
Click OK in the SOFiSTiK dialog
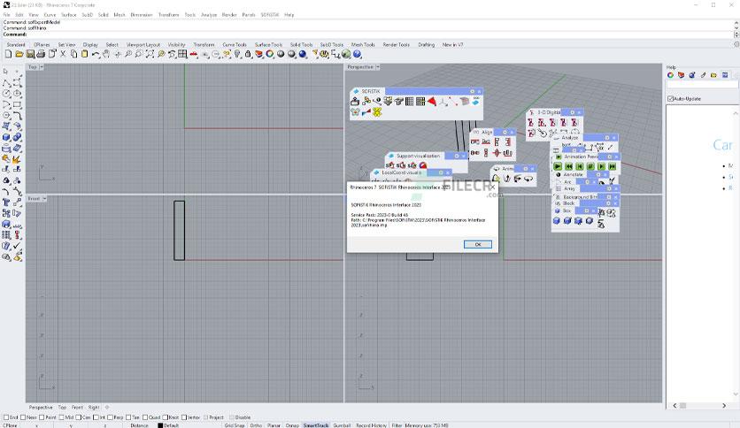pos(478,244)
